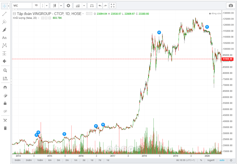Toggle hide all drawings eye icon
Image resolution: width=237 pixels, height=164 pixels.
point(5,111)
